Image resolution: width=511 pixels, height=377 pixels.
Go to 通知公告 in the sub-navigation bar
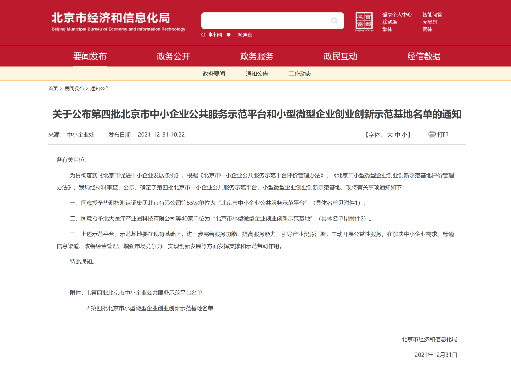[257, 74]
